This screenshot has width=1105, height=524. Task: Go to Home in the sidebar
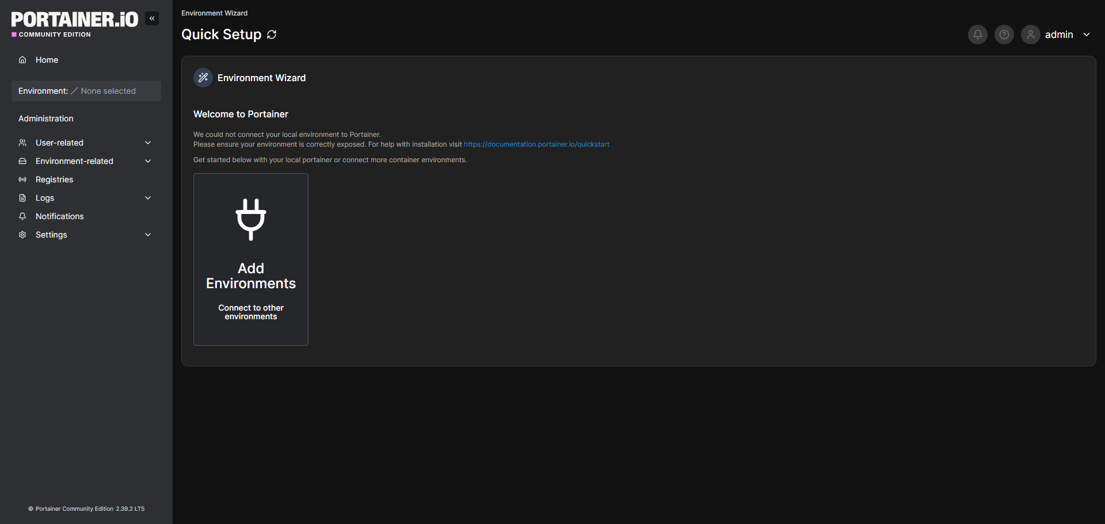[x=86, y=60]
